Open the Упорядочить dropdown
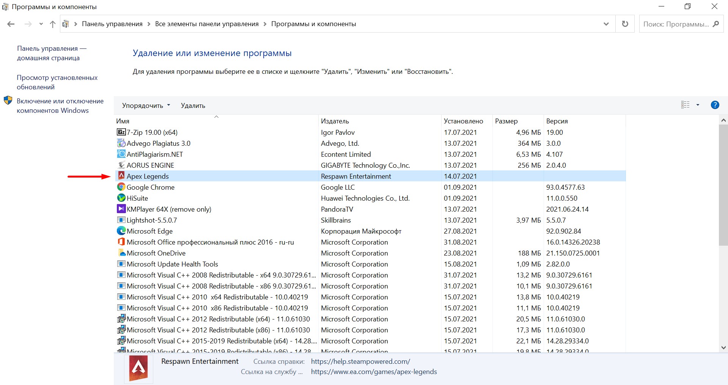The width and height of the screenshot is (728, 385). point(146,106)
